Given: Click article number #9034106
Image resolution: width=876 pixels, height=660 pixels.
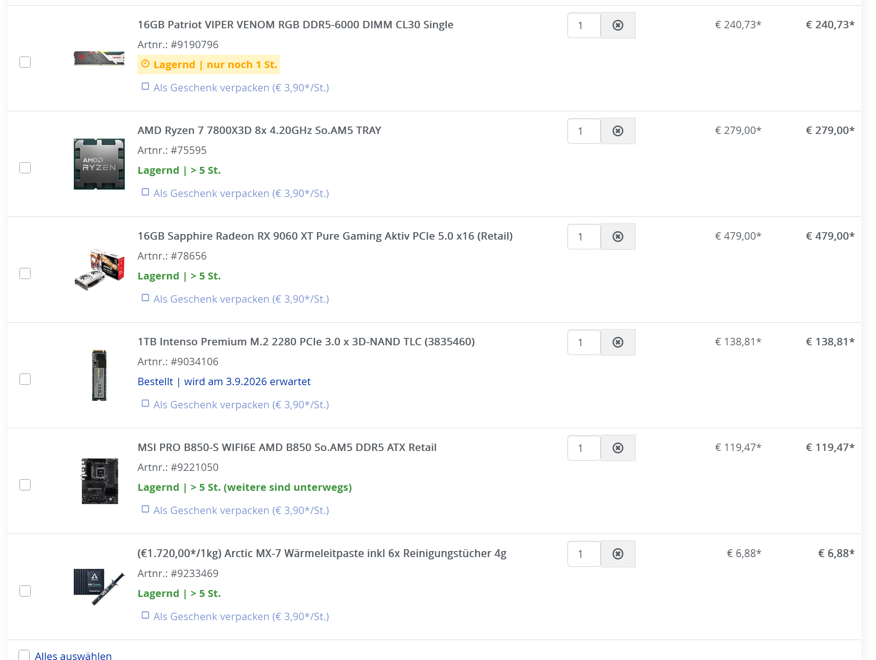Looking at the screenshot, I should click(x=194, y=362).
